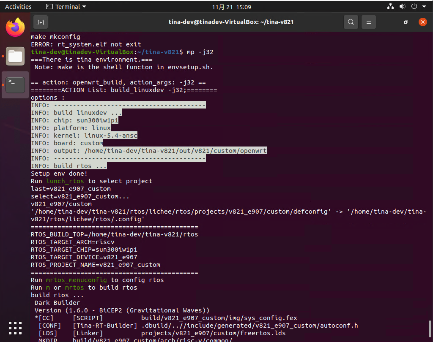433x342 pixels.
Task: Restore the terminal window size
Action: tap(406, 22)
